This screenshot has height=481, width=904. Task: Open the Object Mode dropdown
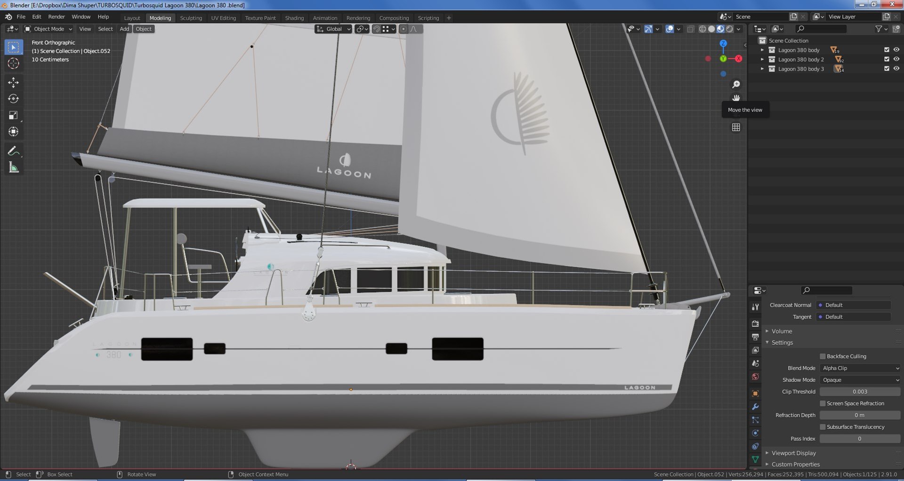[x=48, y=29]
